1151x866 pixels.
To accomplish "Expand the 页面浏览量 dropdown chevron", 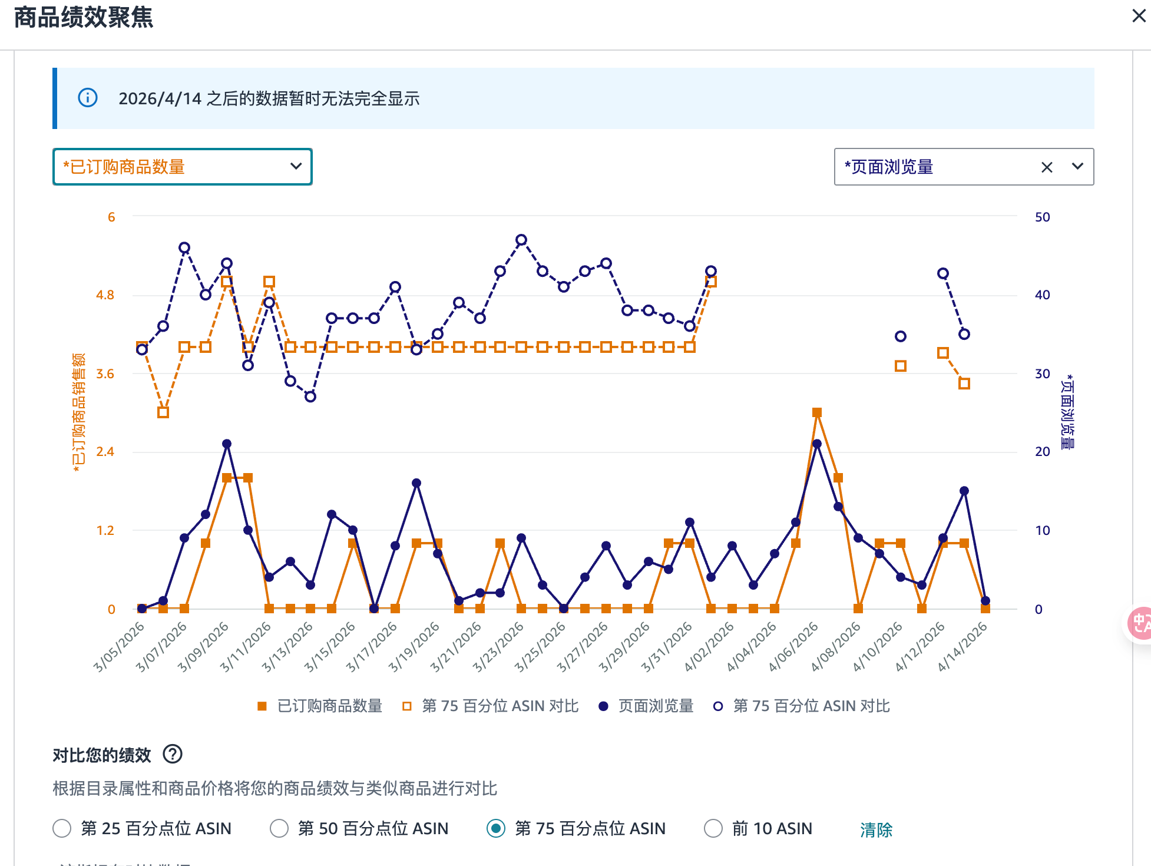I will tap(1077, 167).
